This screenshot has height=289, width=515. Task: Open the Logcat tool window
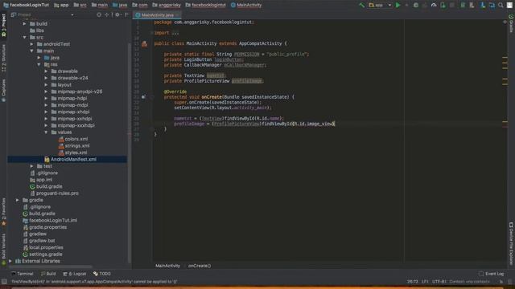point(75,274)
